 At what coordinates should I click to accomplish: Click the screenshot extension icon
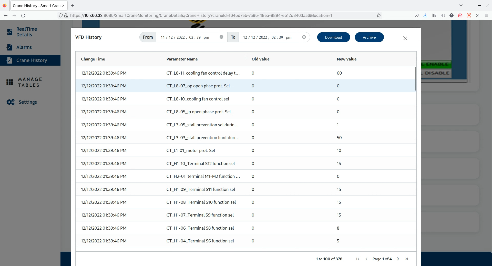(469, 15)
